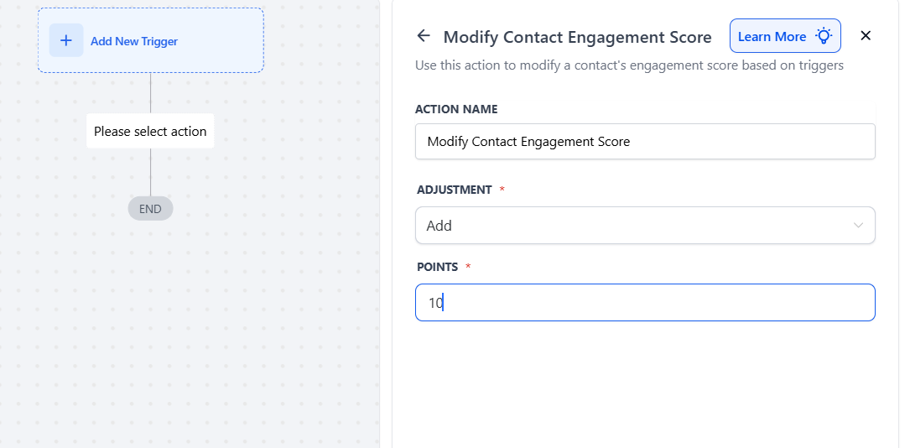Click the Add New Trigger label

tap(134, 41)
